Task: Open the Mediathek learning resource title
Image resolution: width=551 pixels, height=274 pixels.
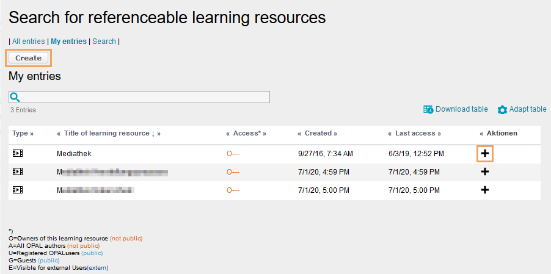Action: [x=74, y=154]
